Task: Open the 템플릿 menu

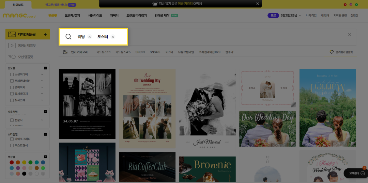Action: [x=52, y=15]
